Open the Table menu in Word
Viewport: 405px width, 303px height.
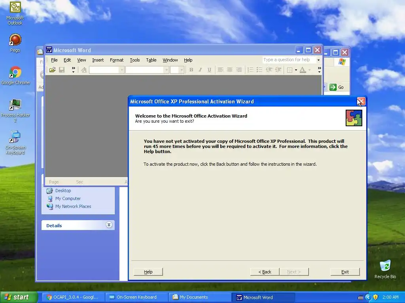pyautogui.click(x=151, y=60)
